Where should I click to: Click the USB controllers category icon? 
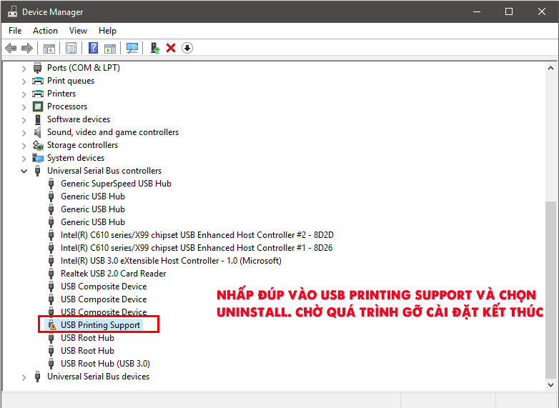point(37,171)
